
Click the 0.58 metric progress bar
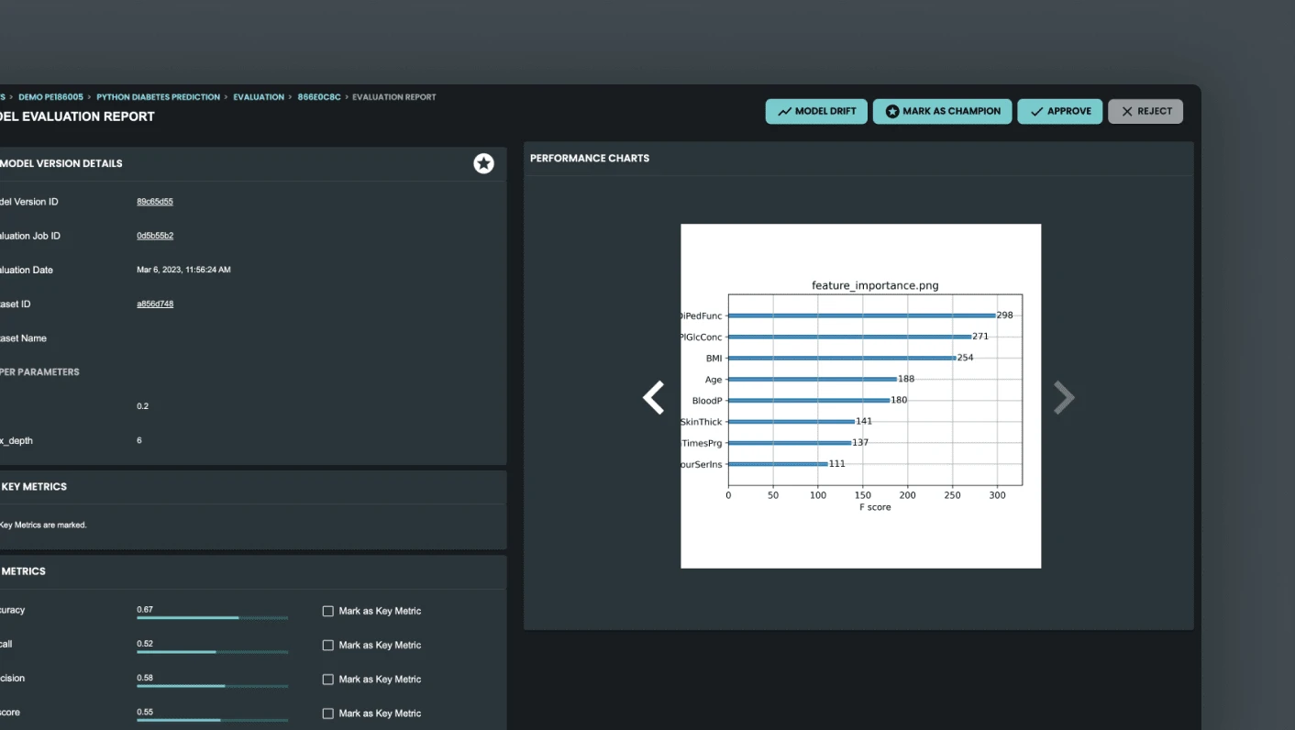212,686
